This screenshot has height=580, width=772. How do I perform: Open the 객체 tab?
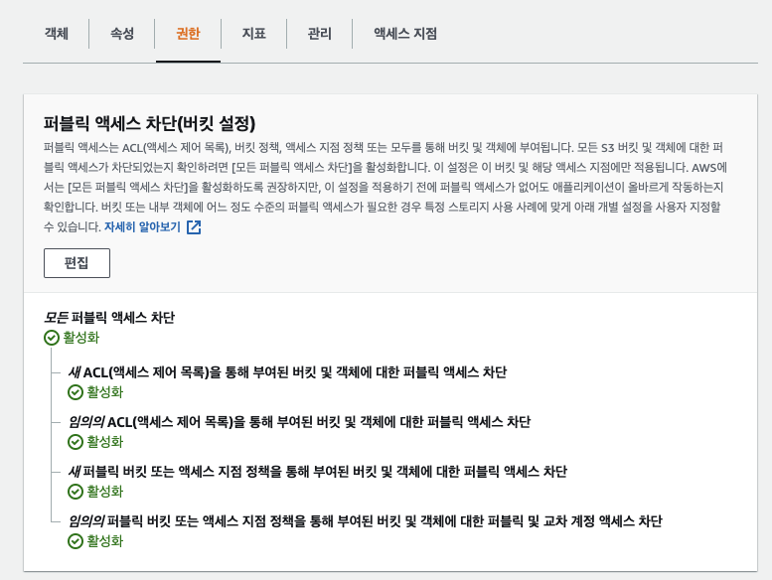pyautogui.click(x=57, y=33)
